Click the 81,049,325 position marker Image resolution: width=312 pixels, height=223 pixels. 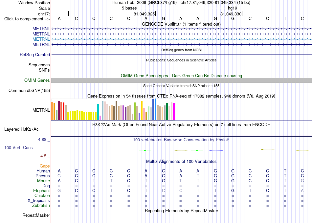coord(144,14)
